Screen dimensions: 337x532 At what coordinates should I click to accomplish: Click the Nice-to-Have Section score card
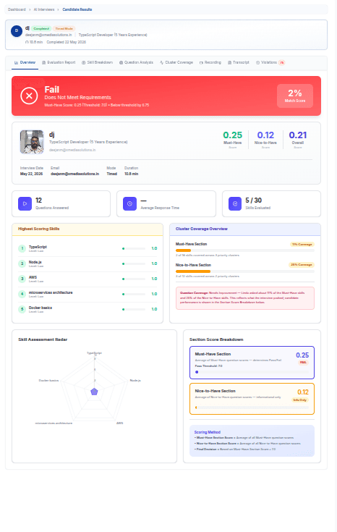(252, 399)
